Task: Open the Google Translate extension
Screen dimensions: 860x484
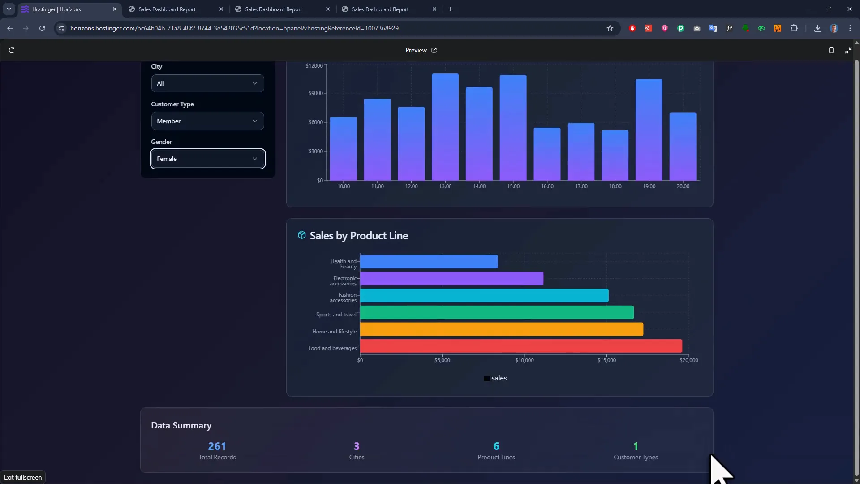Action: (712, 28)
